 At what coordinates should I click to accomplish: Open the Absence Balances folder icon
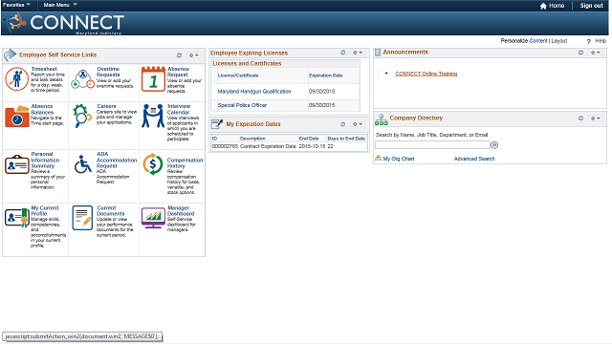tap(17, 117)
